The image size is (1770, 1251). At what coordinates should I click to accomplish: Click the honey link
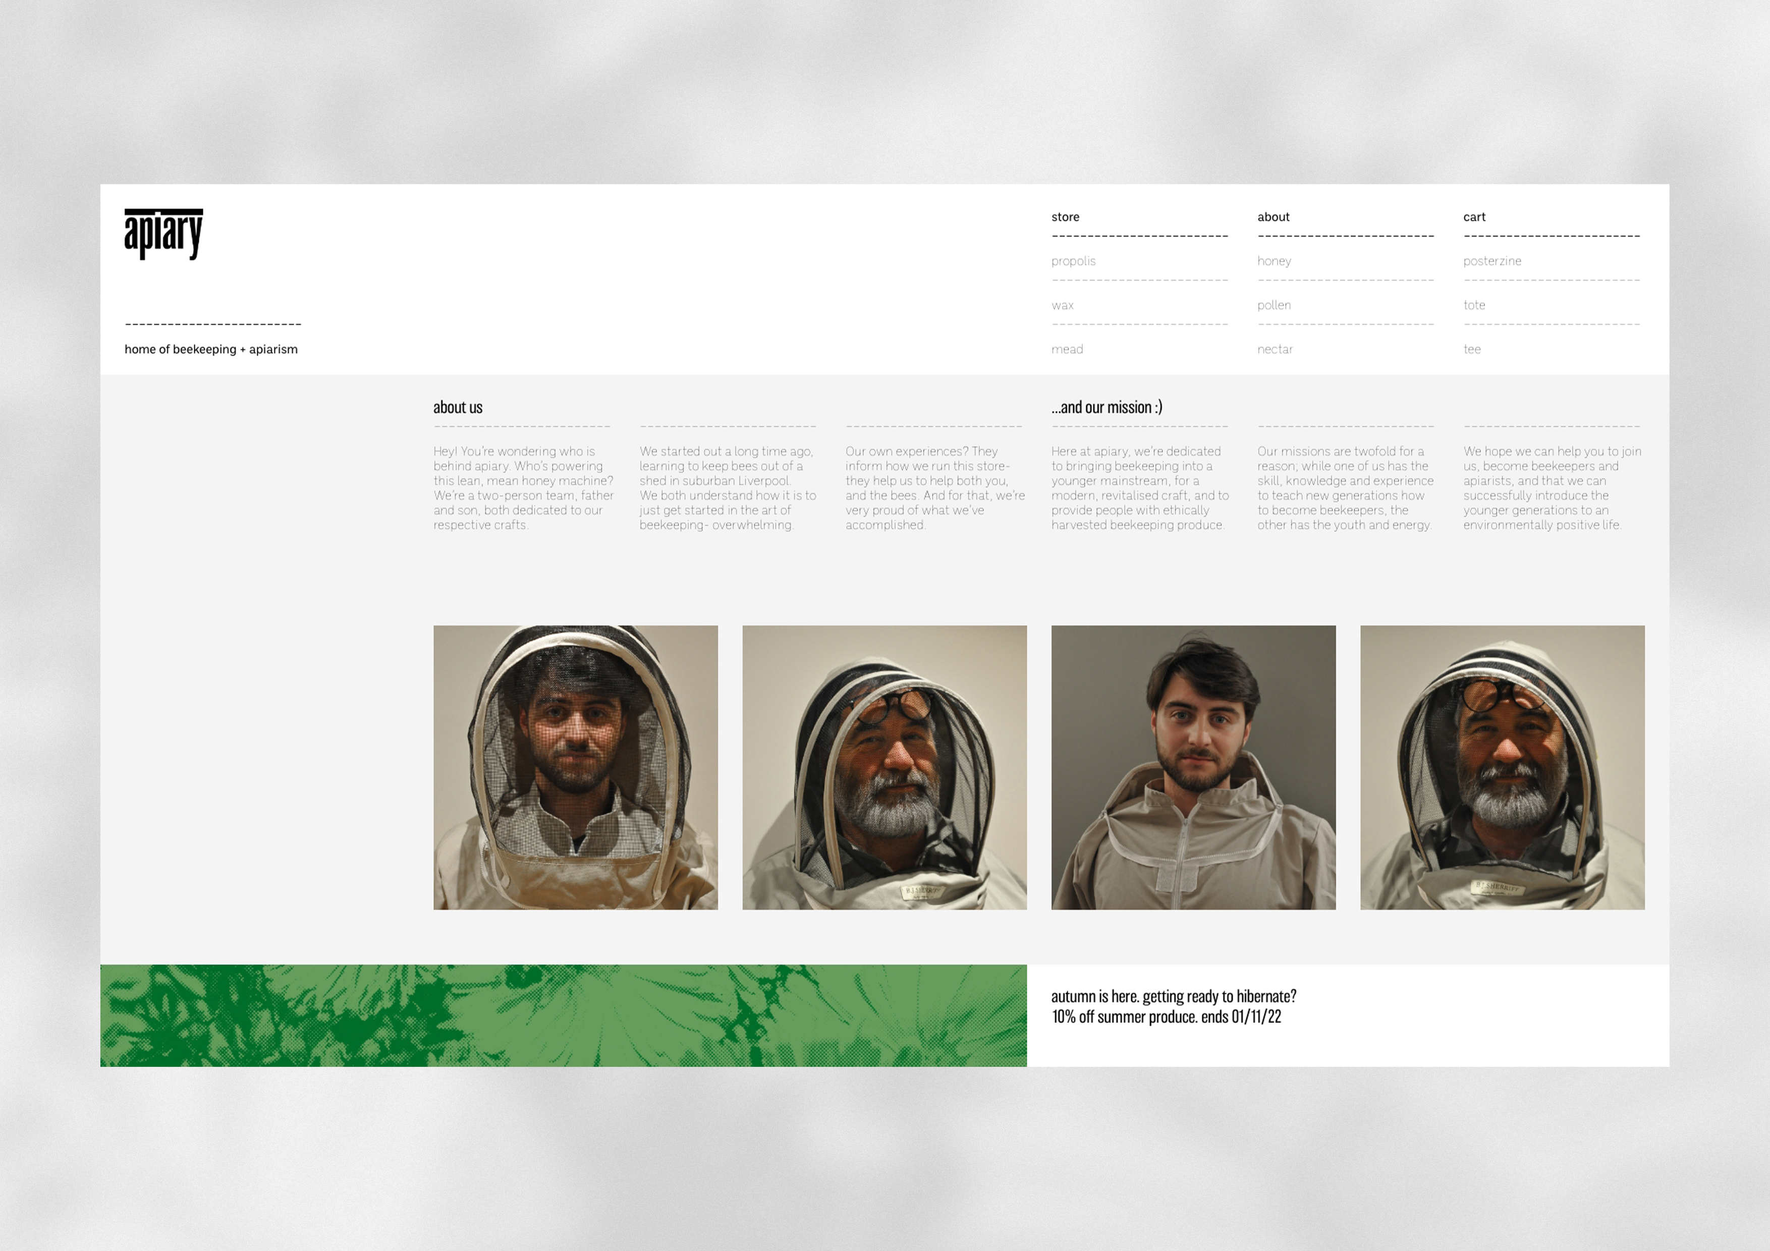1274,261
